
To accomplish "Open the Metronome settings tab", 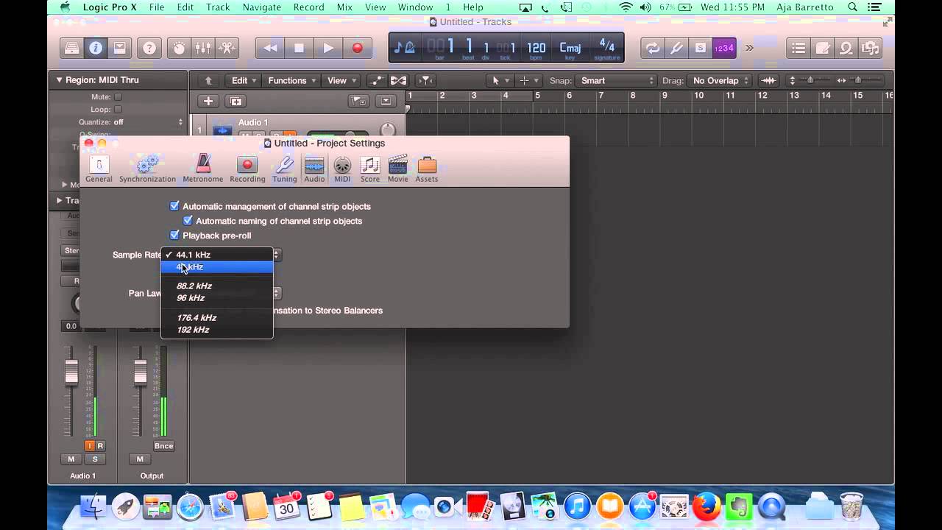I will [203, 169].
